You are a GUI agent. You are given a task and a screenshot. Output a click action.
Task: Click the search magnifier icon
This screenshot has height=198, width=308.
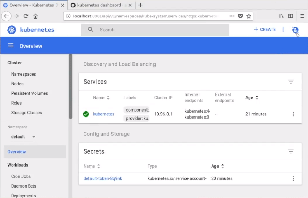tap(91, 30)
